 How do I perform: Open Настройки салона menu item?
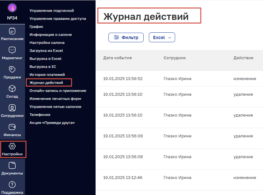(x=47, y=43)
